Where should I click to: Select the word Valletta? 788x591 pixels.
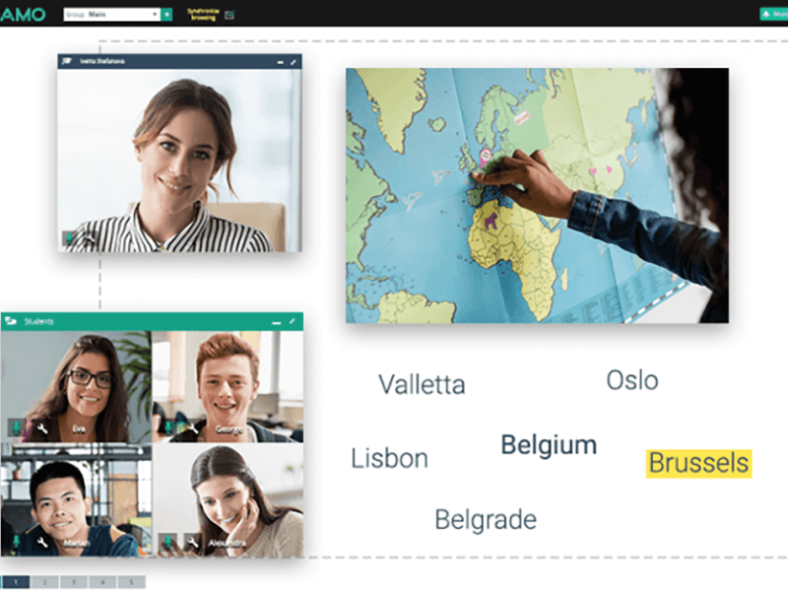coord(422,384)
